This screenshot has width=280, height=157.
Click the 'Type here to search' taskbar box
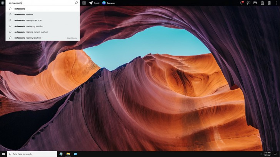32,154
